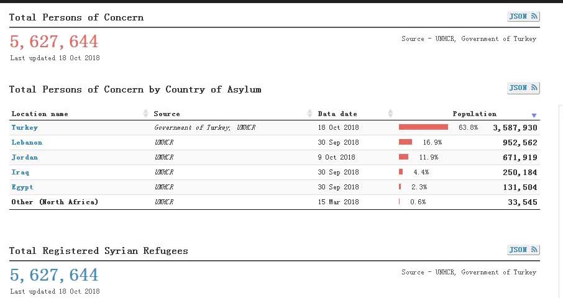Click JSON feed icon for Total Persons of Concern
This screenshot has height=298, width=563.
point(523,17)
